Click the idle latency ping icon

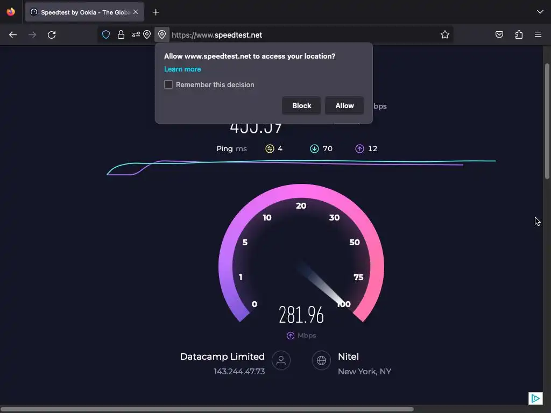point(270,149)
